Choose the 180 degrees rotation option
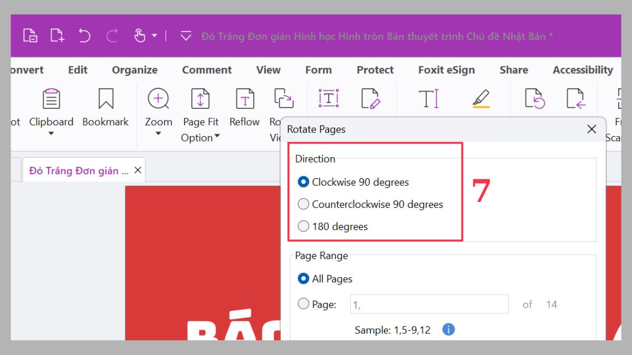 pyautogui.click(x=303, y=226)
